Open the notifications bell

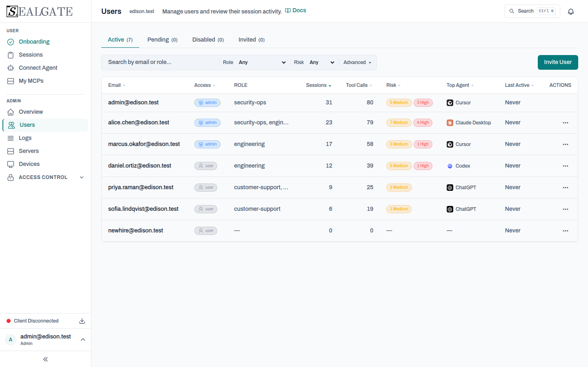tap(571, 11)
